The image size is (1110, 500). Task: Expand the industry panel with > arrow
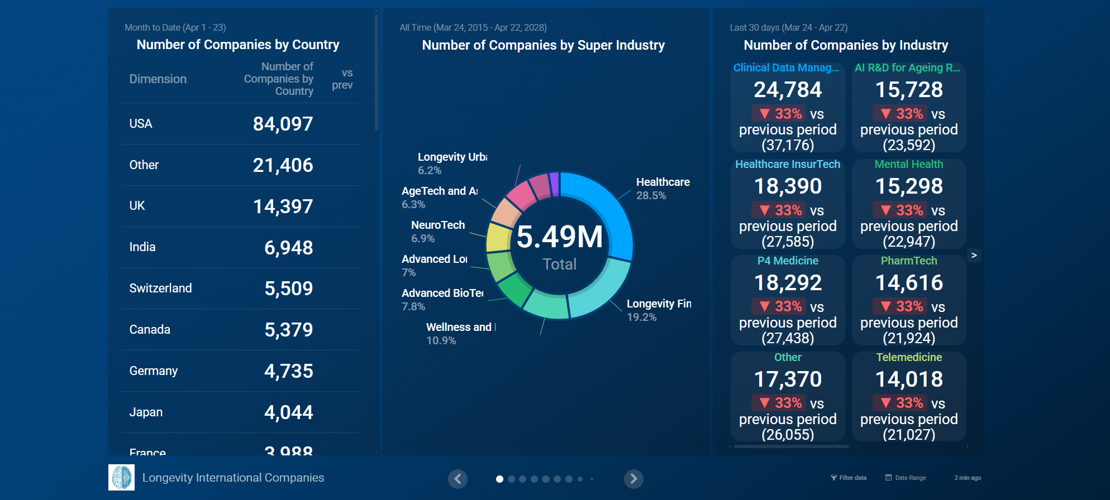click(x=974, y=255)
